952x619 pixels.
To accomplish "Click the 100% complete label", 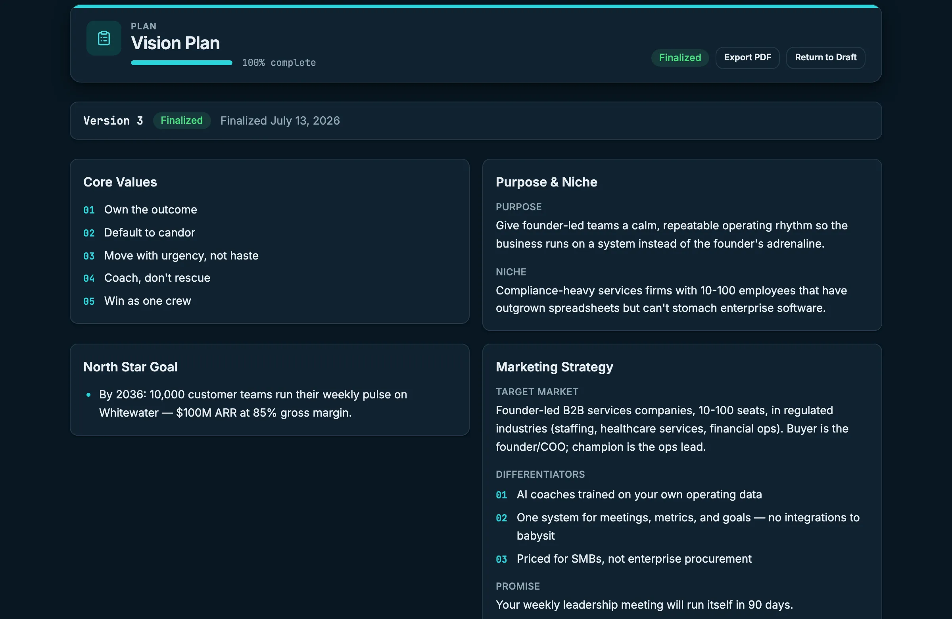I will (x=279, y=63).
